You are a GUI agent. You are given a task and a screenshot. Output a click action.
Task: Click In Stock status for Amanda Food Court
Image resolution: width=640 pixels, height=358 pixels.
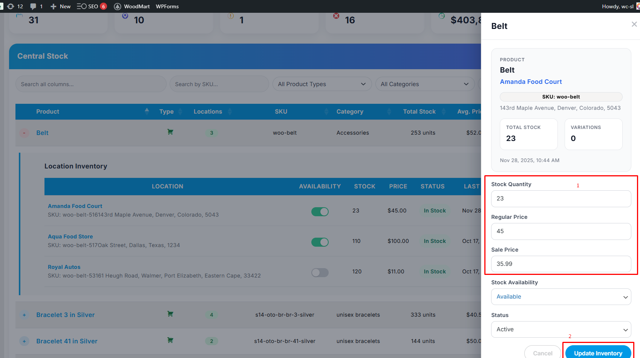(x=435, y=211)
